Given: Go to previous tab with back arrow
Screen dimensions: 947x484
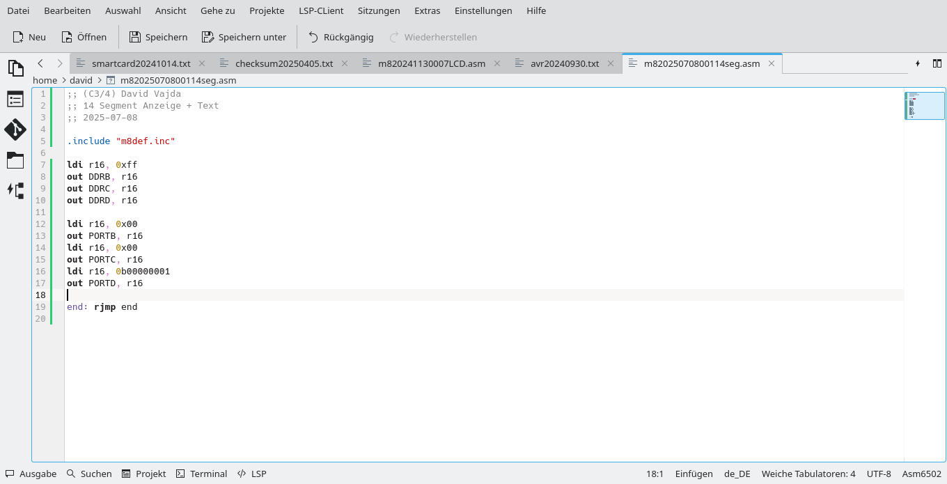Looking at the screenshot, I should point(40,63).
